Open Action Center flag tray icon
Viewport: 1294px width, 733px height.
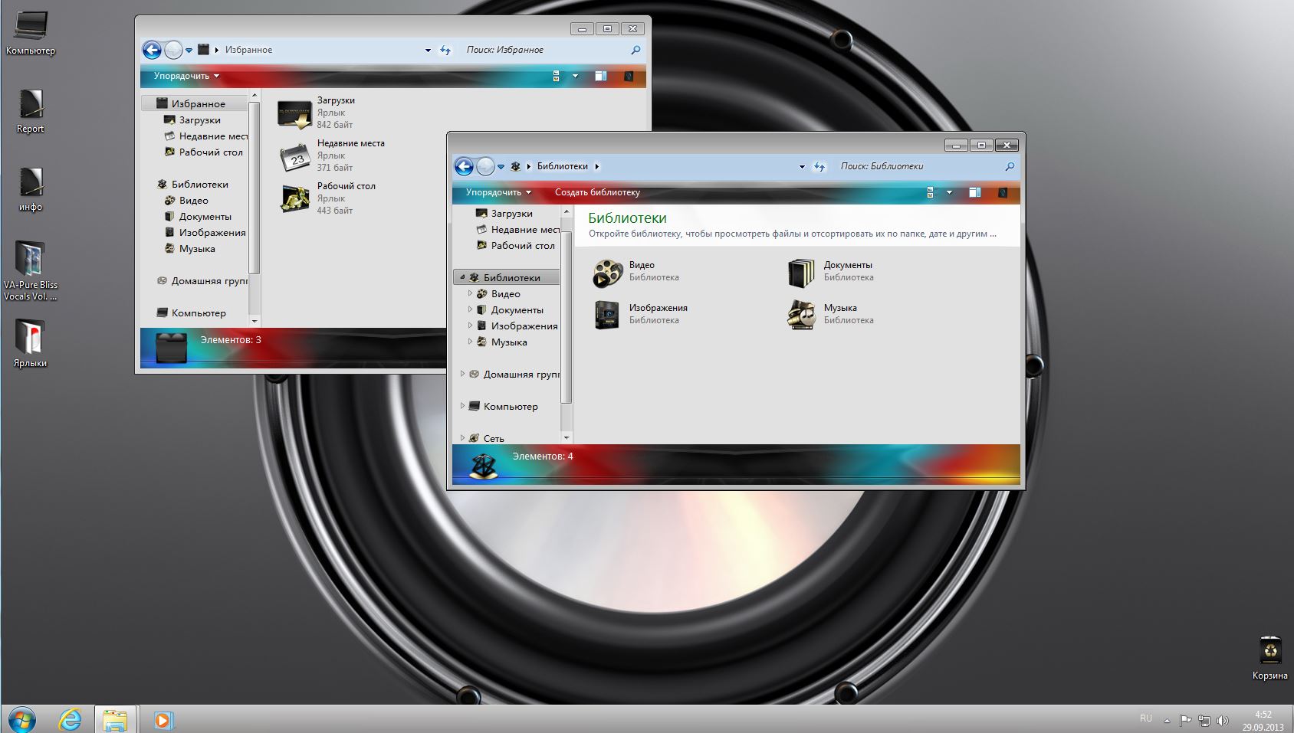[x=1185, y=721]
